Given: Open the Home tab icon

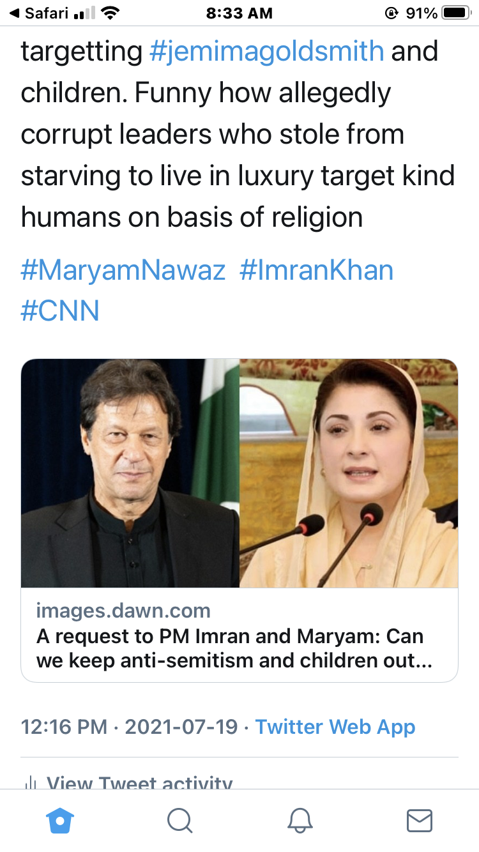Looking at the screenshot, I should pos(60,821).
